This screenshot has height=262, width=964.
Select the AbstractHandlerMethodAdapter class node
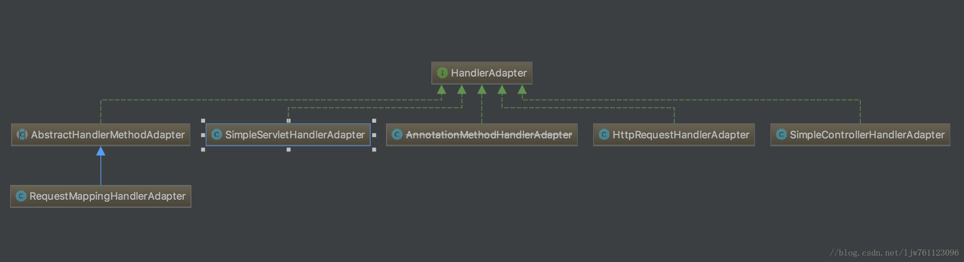pos(101,135)
